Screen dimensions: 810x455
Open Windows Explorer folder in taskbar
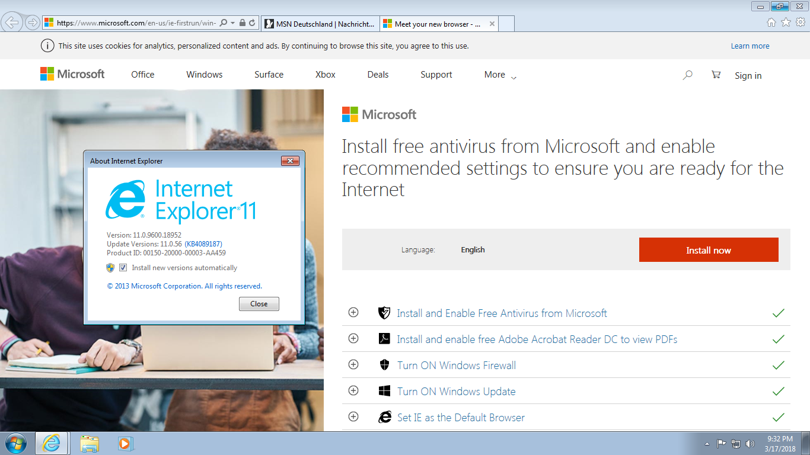click(x=90, y=443)
